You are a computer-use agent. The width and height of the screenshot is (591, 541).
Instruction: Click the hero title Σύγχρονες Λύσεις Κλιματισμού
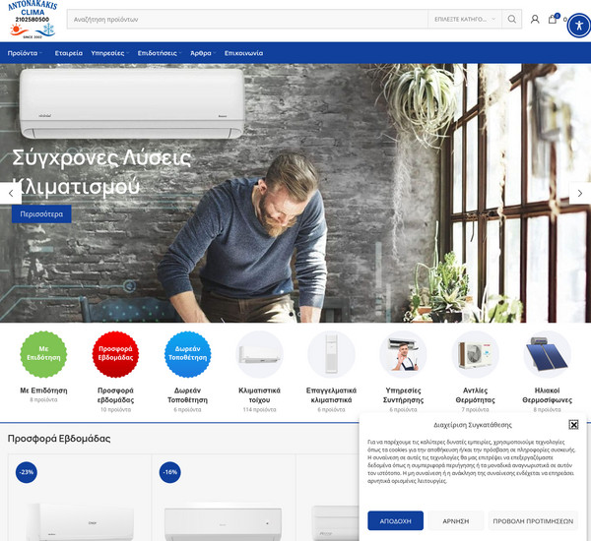101,172
